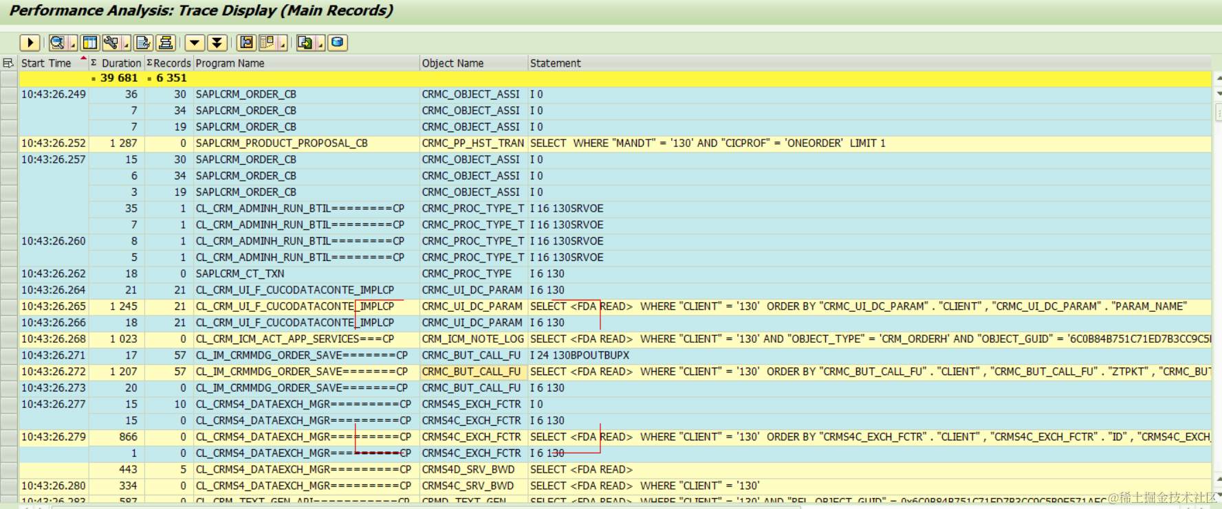Viewport: 1222px width, 509px height.
Task: Click the single down-arrow next icon
Action: (195, 43)
